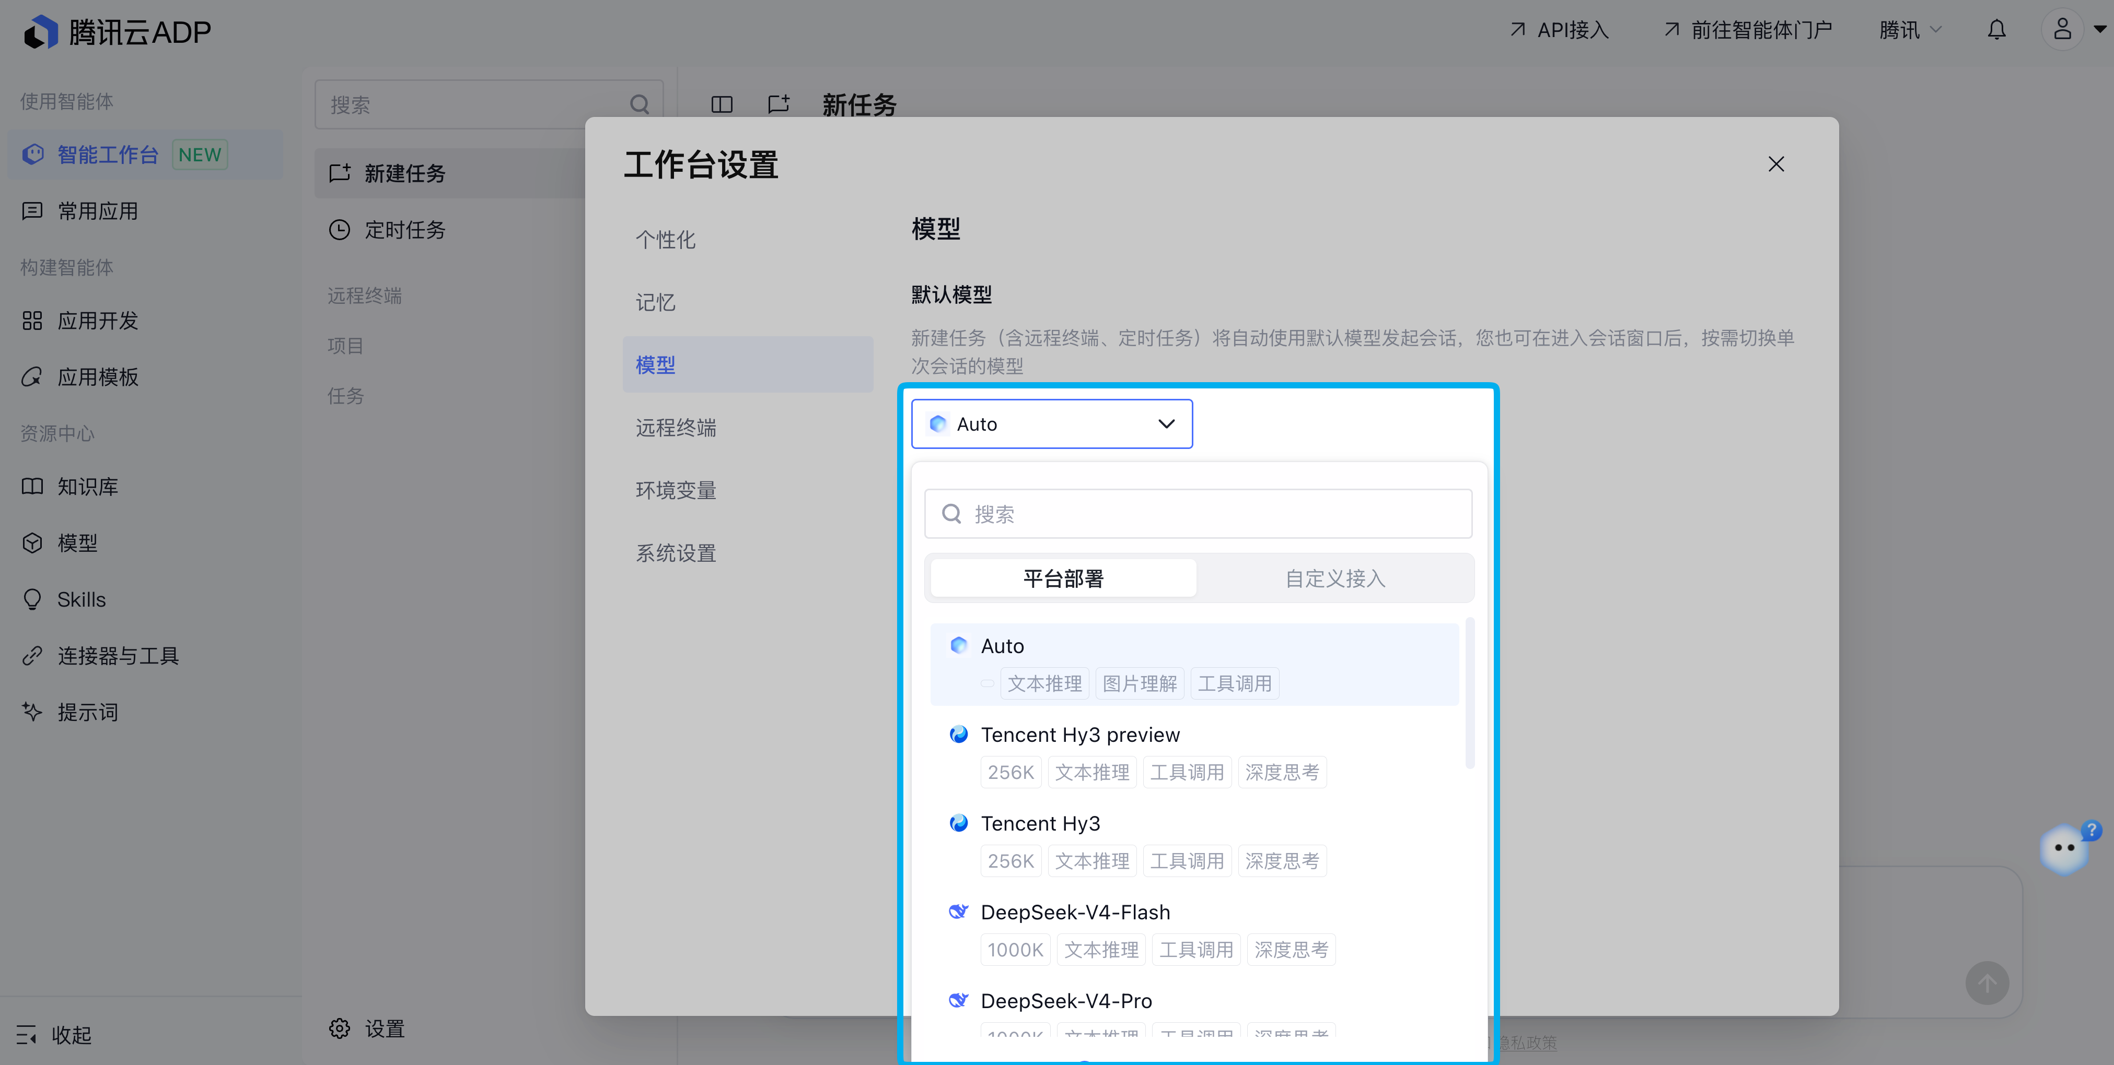Click the Tencent Hy3 model icon
Viewport: 2114px width, 1065px height.
(x=958, y=822)
